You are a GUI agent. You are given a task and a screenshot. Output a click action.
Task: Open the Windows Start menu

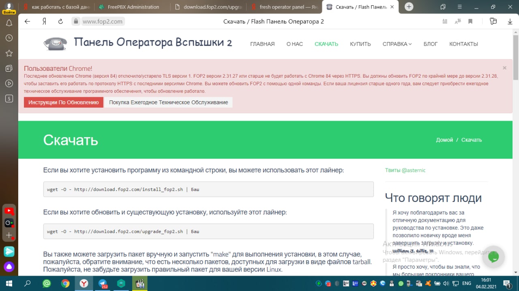[x=9, y=283]
